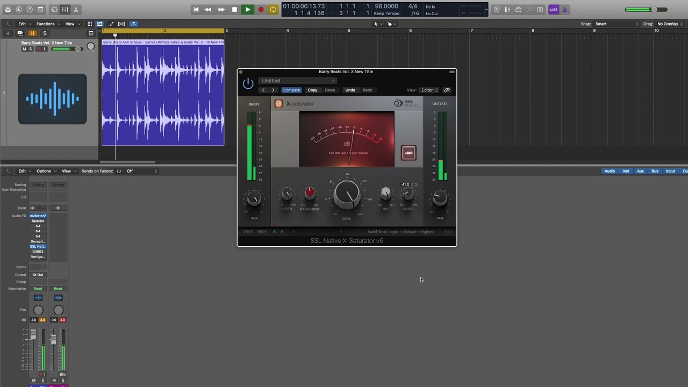Stop playback with the Stop button
688x387 pixels.
coord(234,10)
